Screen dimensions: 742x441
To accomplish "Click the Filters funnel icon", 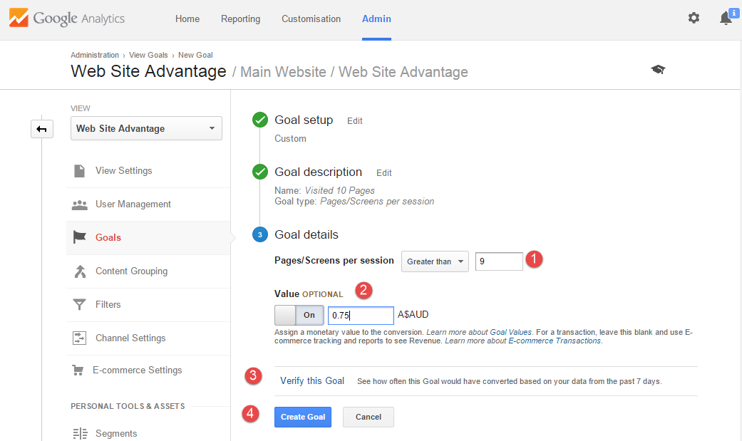I will 80,305.
